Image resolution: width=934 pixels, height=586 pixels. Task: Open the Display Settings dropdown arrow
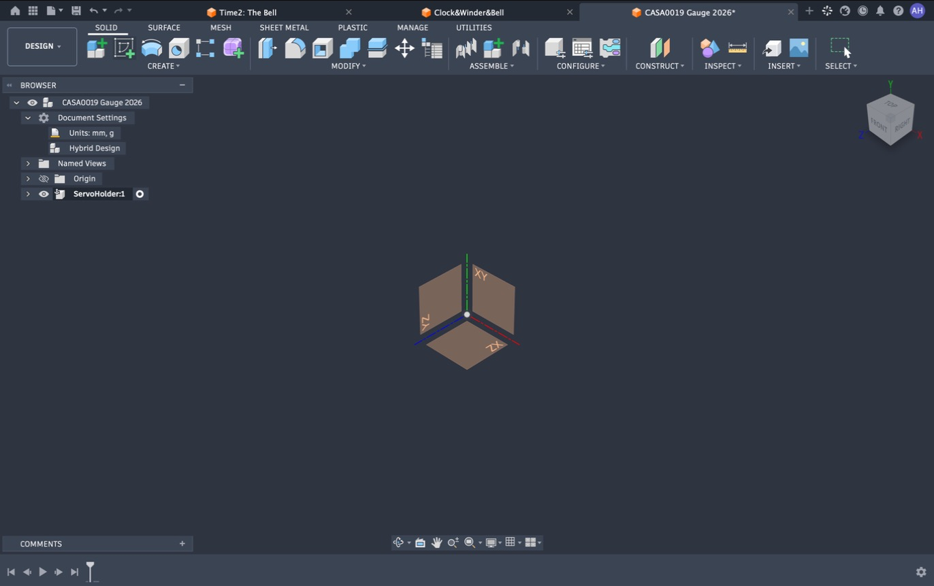pos(501,542)
